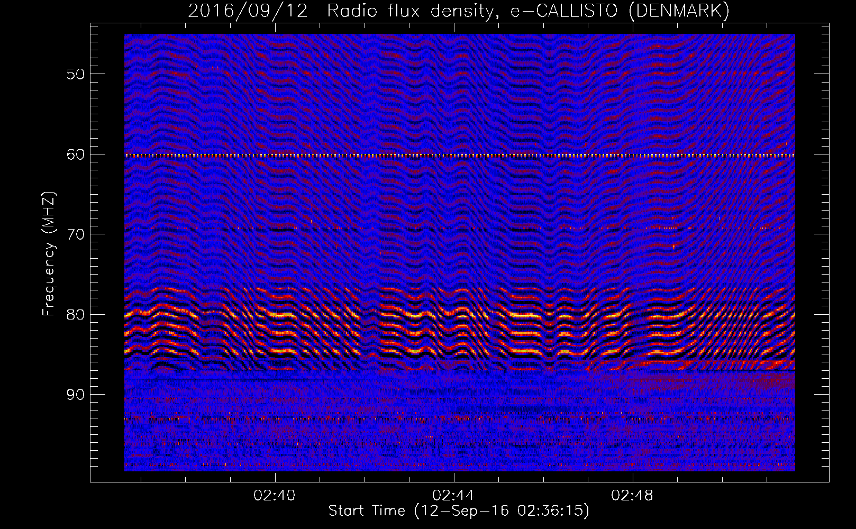Viewport: 856px width, 529px height.
Task: Click the frequency tick label 50
Action: (76, 74)
